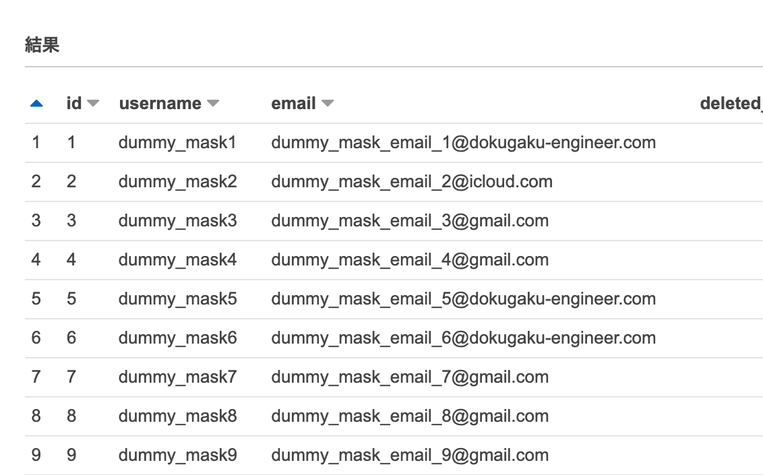The width and height of the screenshot is (763, 475).
Task: Open the id column sort dropdown
Action: [x=93, y=104]
